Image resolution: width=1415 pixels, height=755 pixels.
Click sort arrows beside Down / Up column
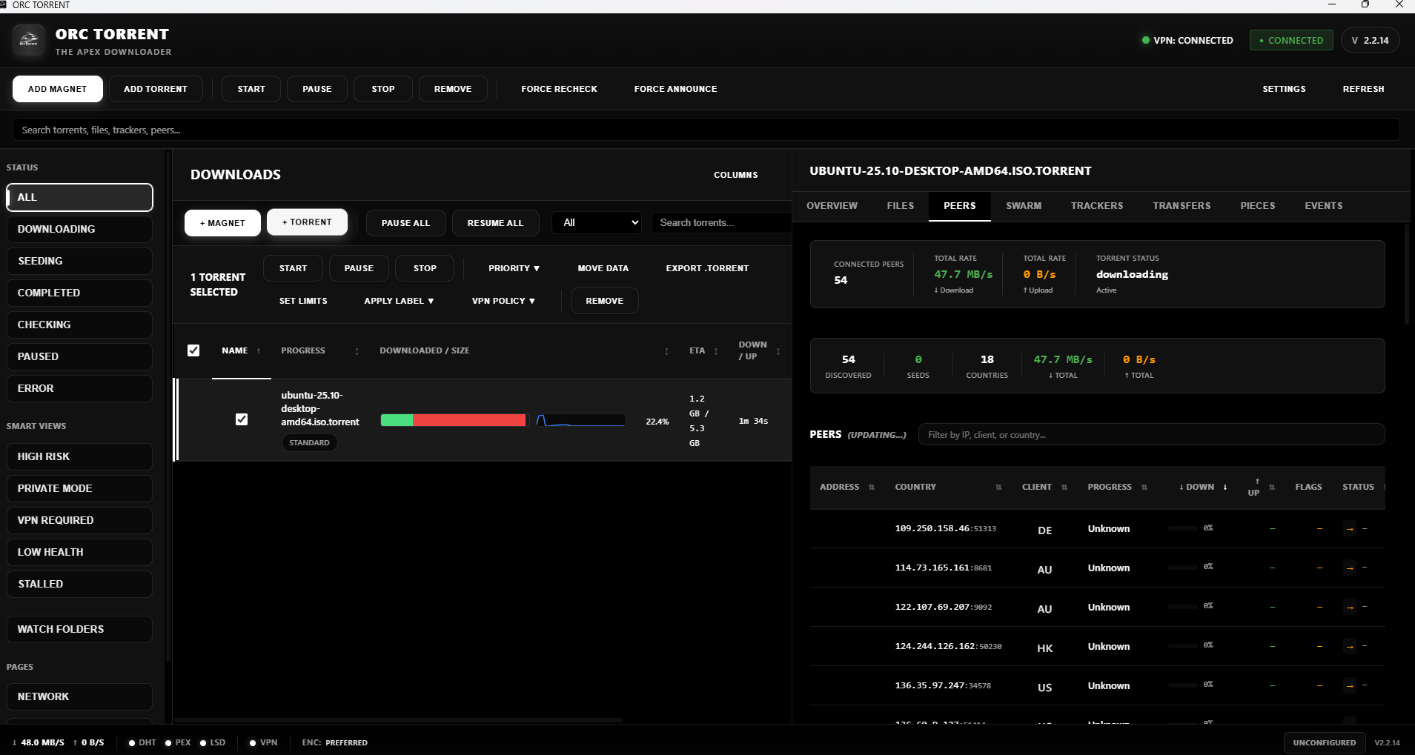pyautogui.click(x=778, y=351)
